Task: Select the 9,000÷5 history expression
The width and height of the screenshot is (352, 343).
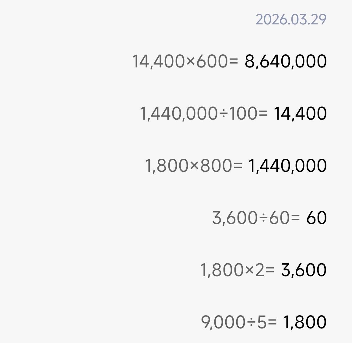Action: [239, 322]
